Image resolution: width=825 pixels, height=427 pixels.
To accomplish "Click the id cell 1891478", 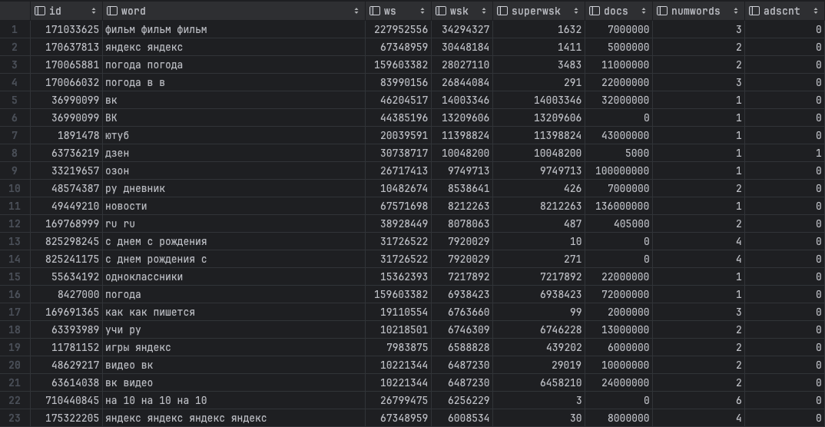I will pos(66,136).
